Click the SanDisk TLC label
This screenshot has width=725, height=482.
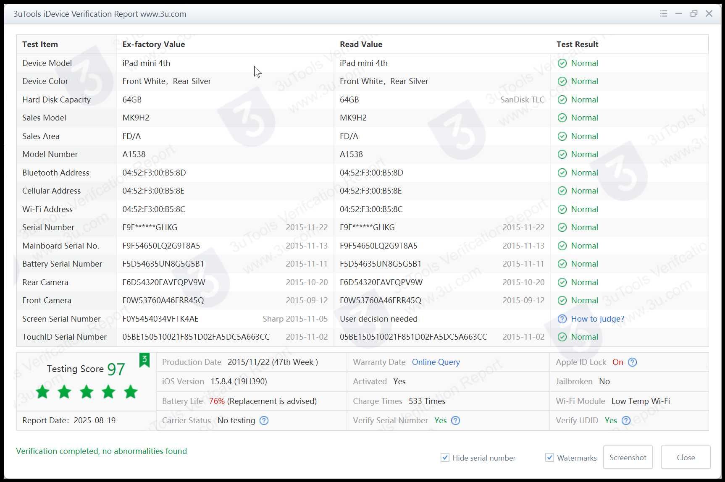pyautogui.click(x=522, y=100)
